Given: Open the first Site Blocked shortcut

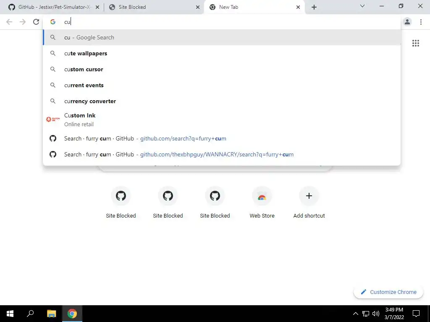Looking at the screenshot, I should (x=121, y=203).
